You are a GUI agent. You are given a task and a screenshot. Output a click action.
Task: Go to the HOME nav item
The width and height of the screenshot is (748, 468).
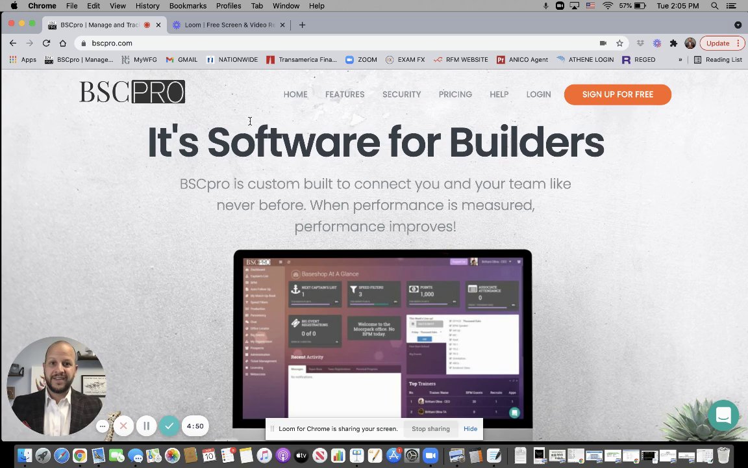pyautogui.click(x=295, y=94)
